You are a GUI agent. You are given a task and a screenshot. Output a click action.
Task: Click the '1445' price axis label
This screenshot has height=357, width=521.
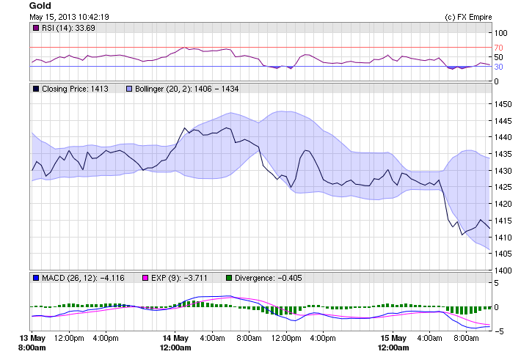click(503, 121)
